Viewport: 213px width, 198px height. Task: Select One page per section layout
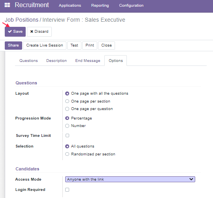pos(67,101)
